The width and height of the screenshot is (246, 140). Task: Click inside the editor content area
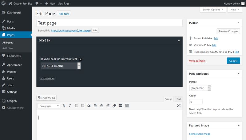[x=109, y=125]
